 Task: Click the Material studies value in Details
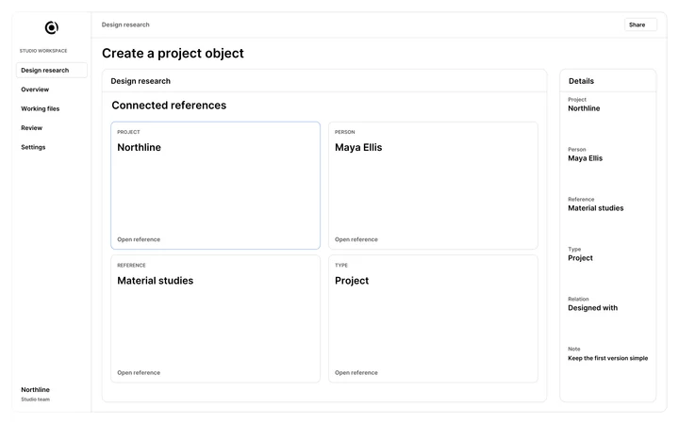(x=595, y=208)
